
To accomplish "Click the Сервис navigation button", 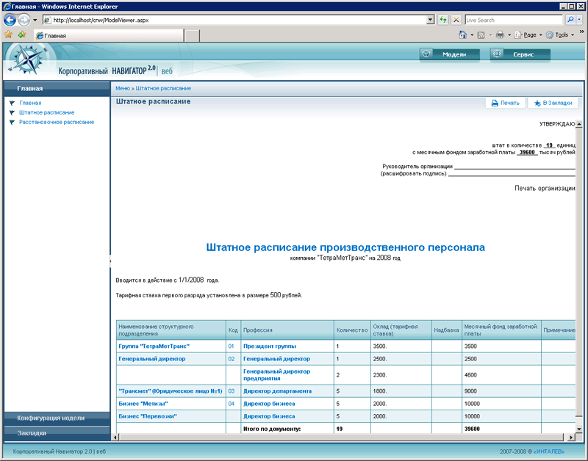I will (520, 54).
